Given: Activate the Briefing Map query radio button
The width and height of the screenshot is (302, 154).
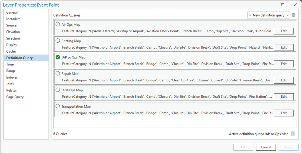Looking at the screenshot, I should pos(58,41).
